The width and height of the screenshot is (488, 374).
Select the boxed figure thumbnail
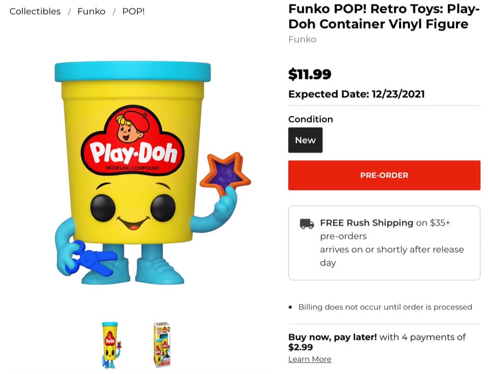(162, 345)
